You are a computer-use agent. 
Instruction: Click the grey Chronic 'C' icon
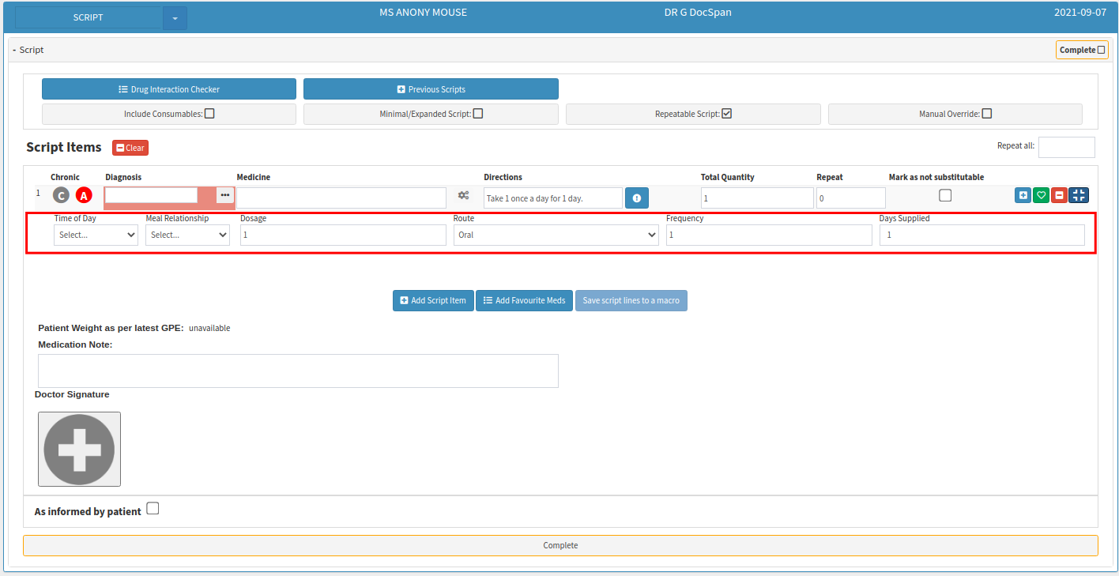61,195
